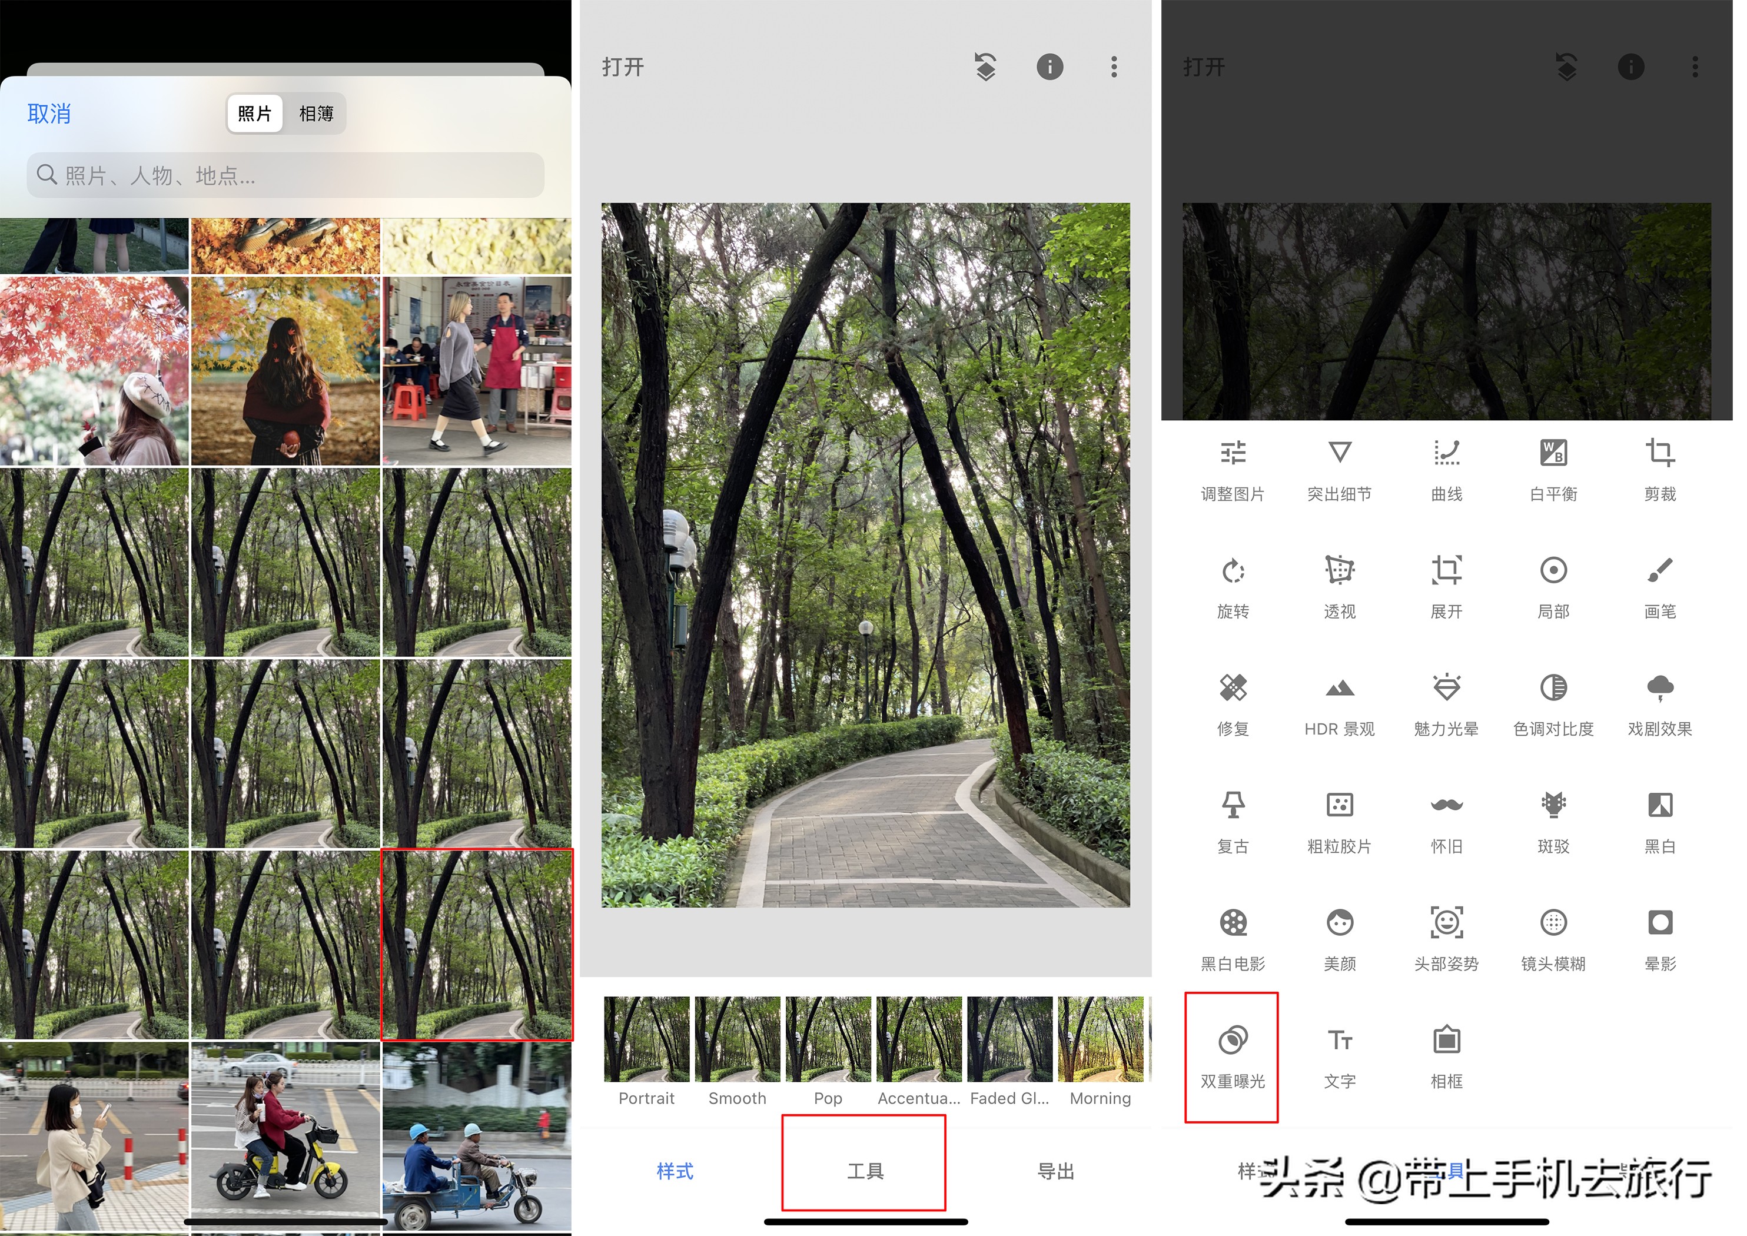Tap 打开 in the middle screen header
This screenshot has width=1747, height=1236.
[x=623, y=67]
